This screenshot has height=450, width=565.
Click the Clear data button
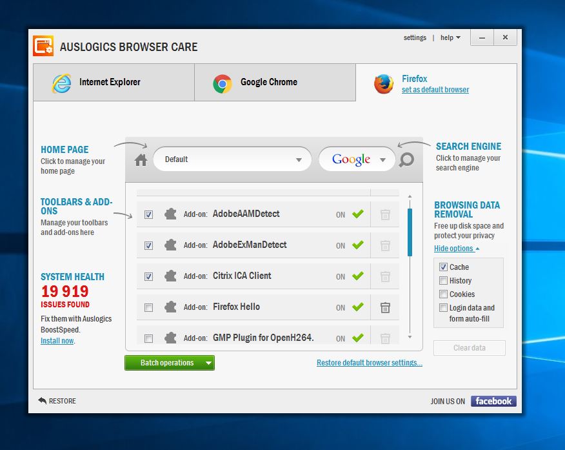pyautogui.click(x=469, y=348)
